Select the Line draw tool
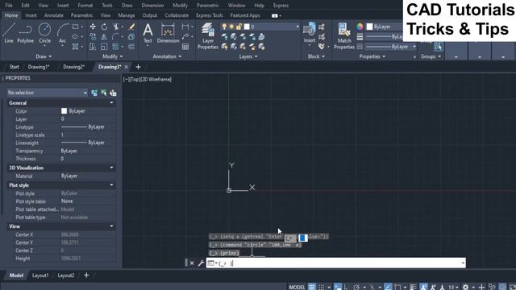The height and width of the screenshot is (290, 516). tap(9, 33)
